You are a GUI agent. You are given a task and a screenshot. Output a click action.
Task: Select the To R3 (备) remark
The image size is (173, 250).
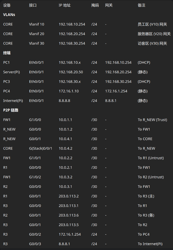146,215
